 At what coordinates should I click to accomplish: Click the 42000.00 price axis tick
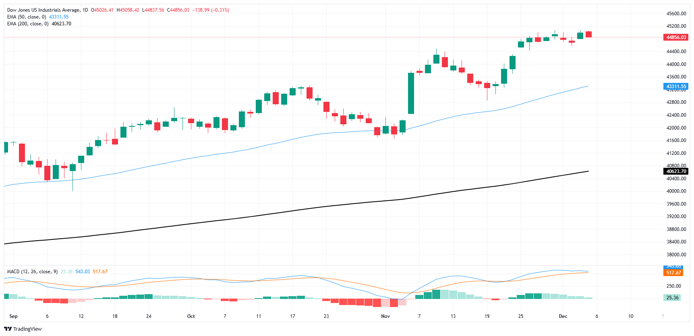(x=676, y=128)
